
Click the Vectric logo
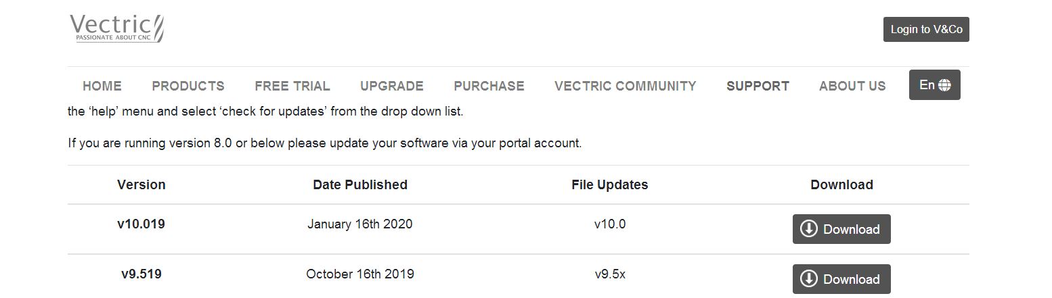pos(116,28)
